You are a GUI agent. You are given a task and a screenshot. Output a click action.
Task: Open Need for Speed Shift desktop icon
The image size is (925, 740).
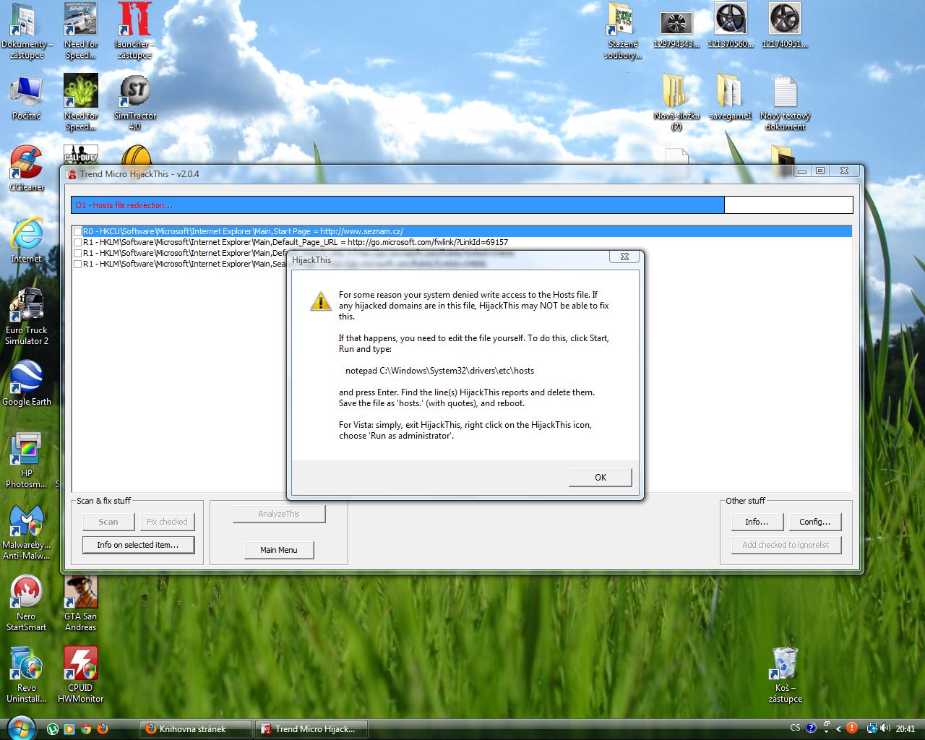point(81,30)
